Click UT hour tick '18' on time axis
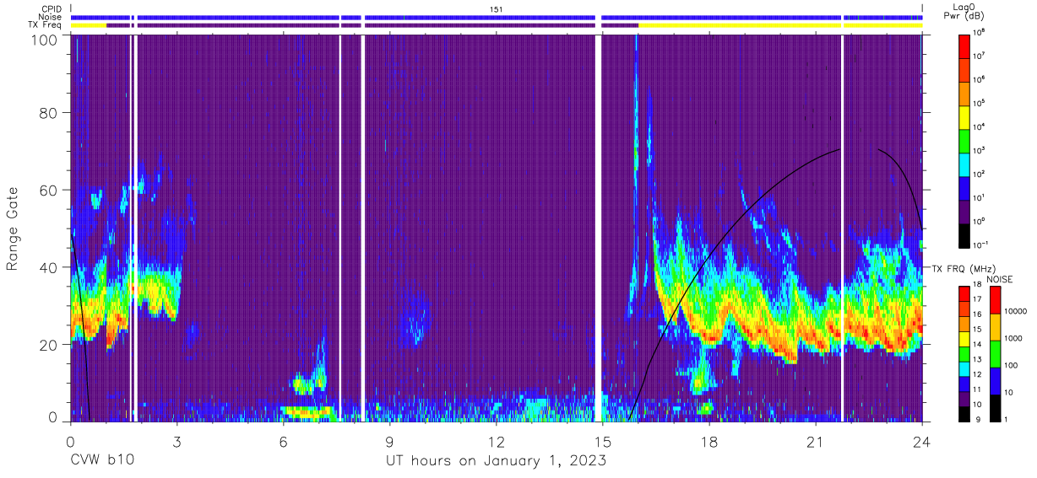1037x478 pixels. point(709,440)
